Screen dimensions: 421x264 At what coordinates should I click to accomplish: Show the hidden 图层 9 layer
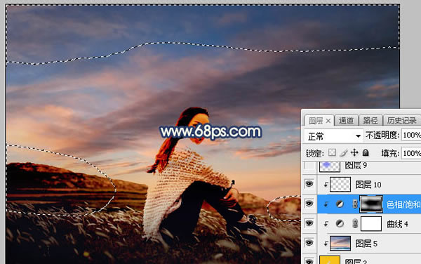click(309, 166)
